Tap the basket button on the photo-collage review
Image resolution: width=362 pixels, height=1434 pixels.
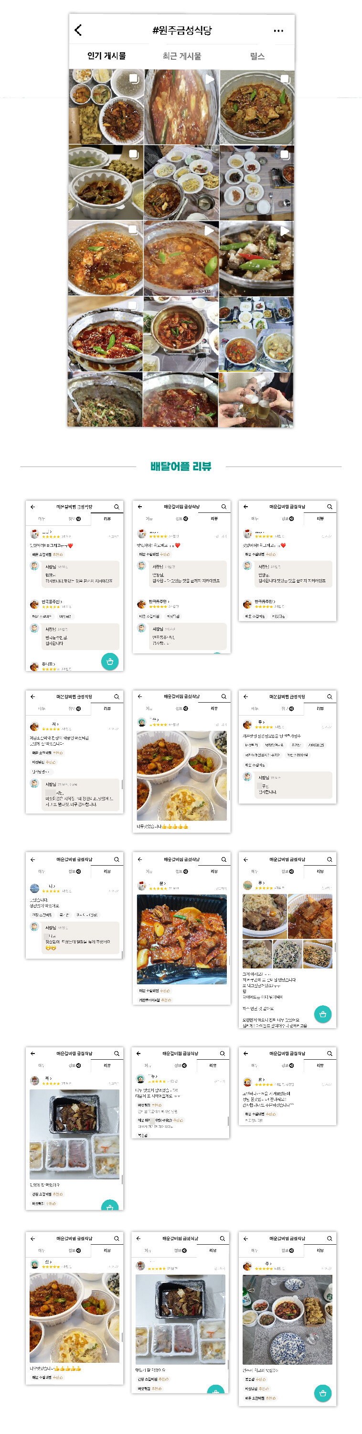pos(322,1014)
